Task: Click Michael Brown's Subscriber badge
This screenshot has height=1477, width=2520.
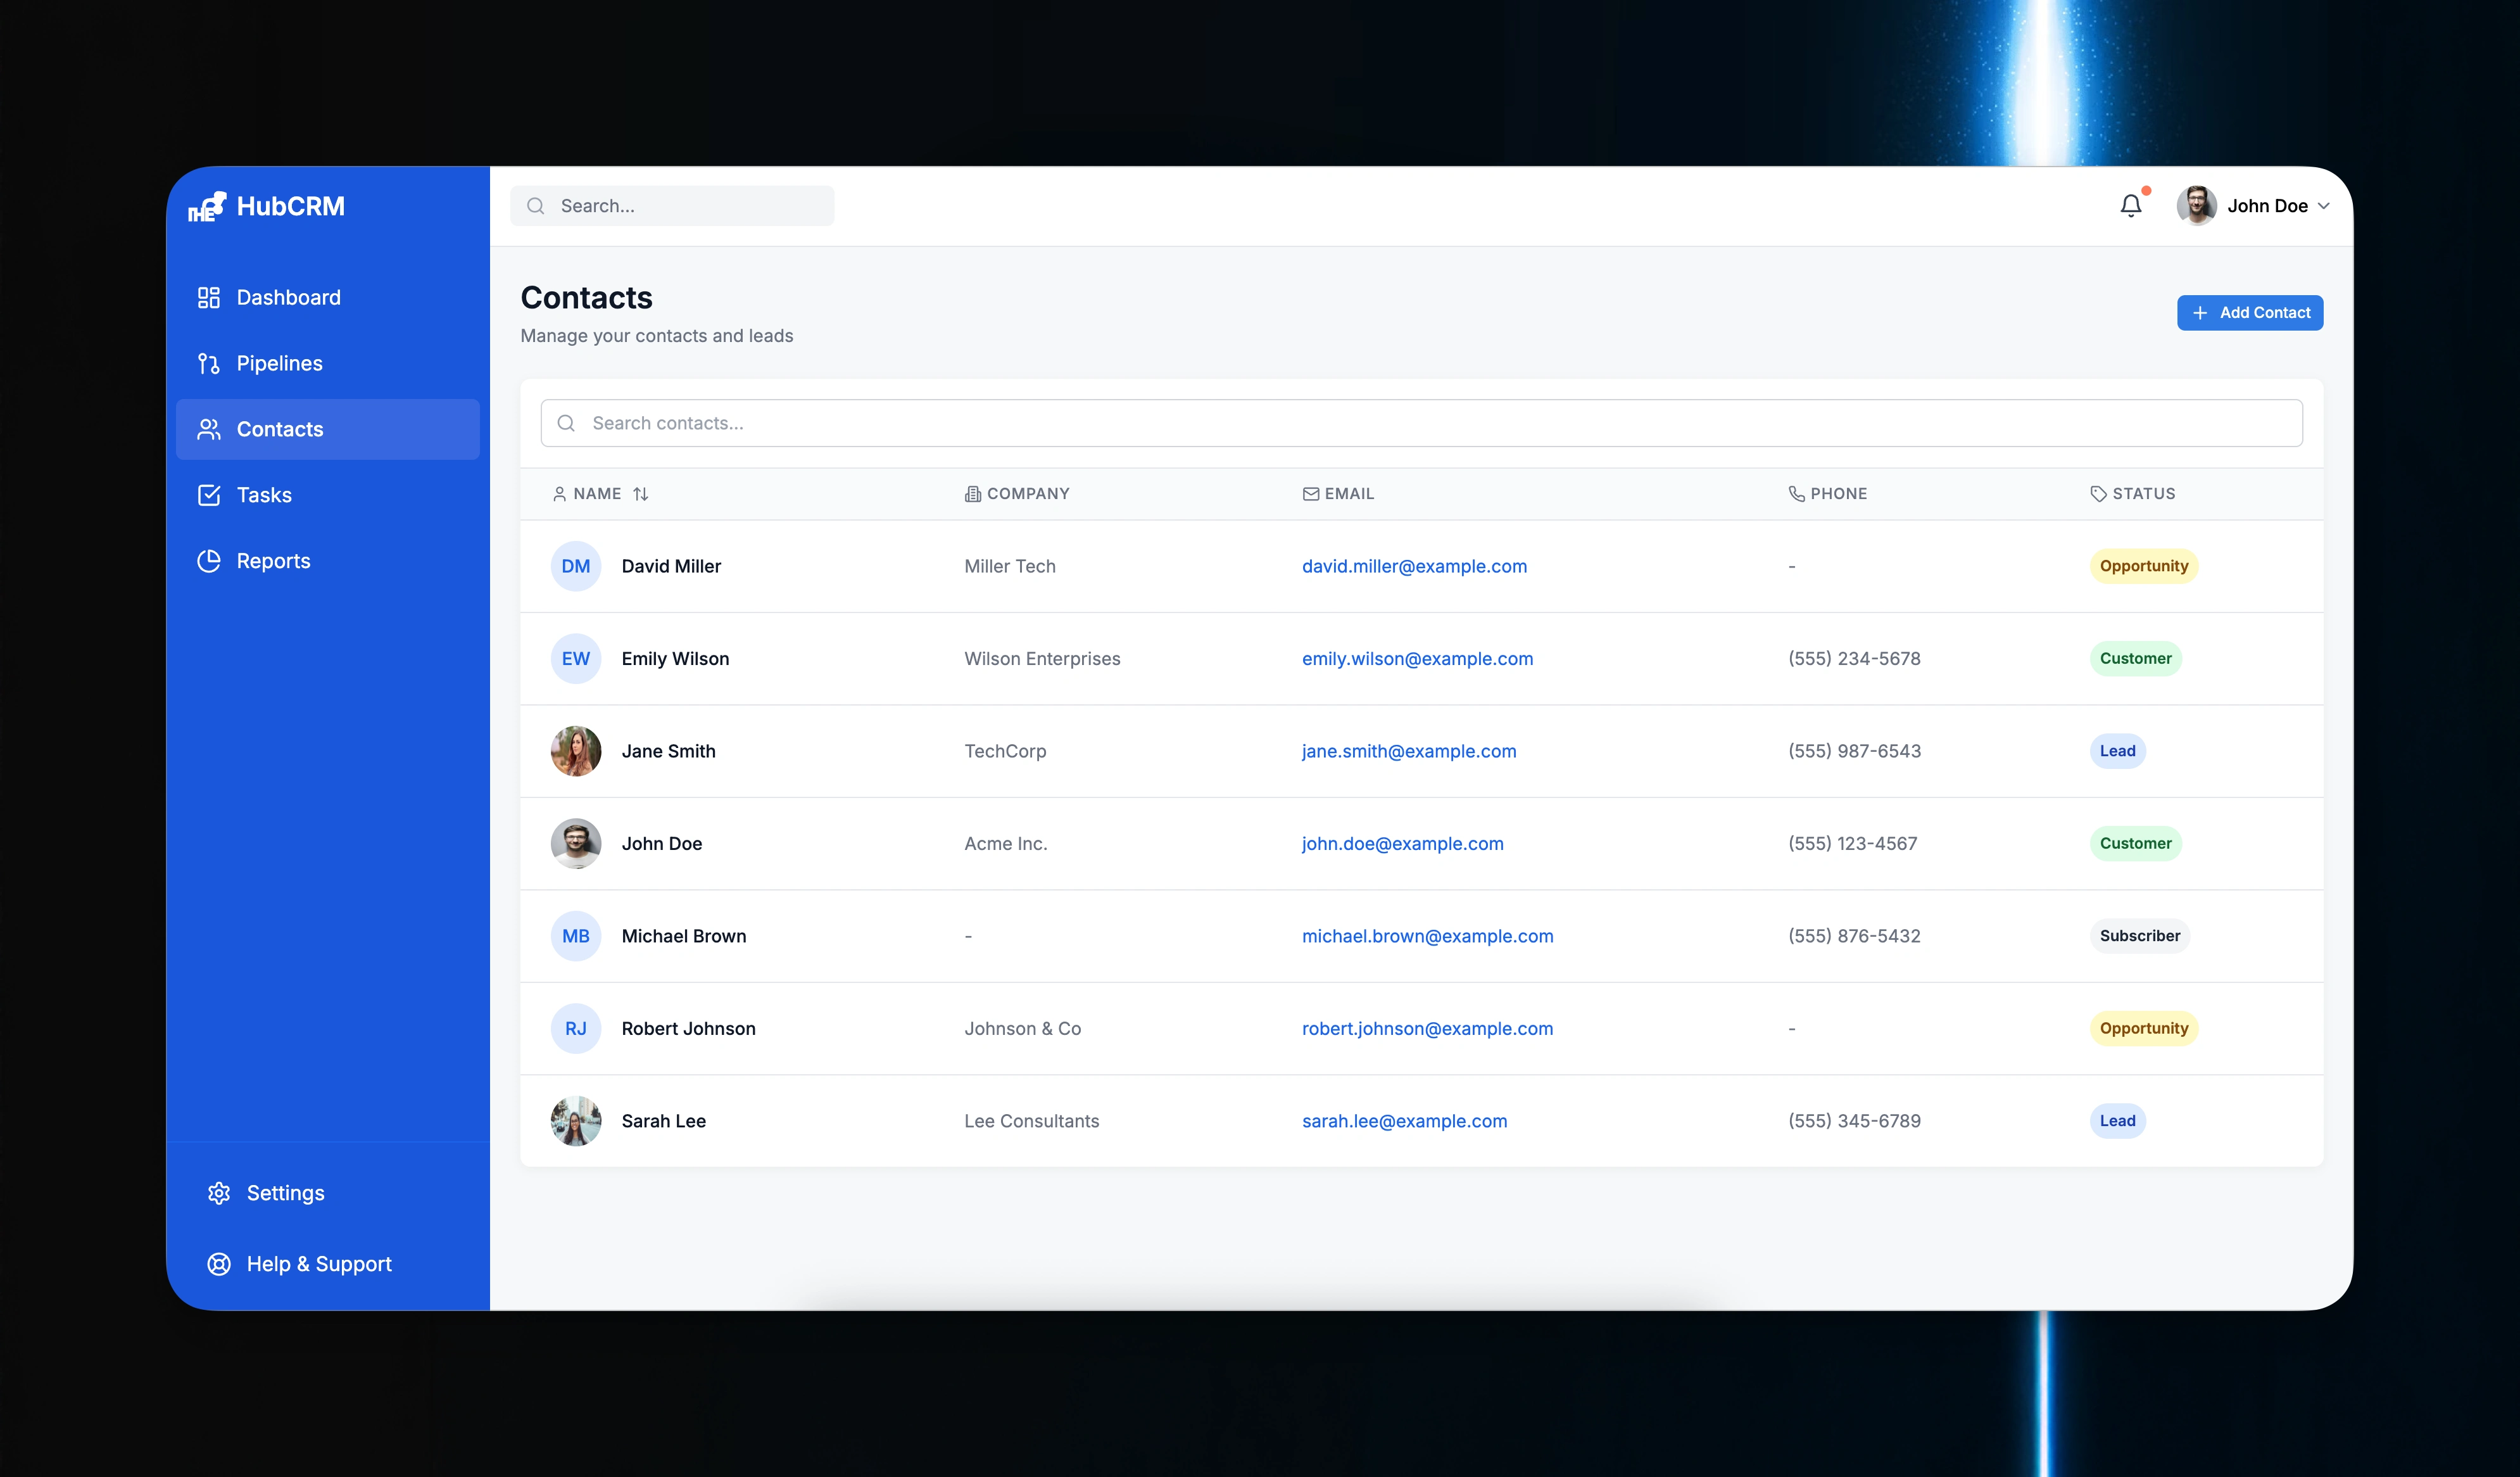Action: pyautogui.click(x=2139, y=936)
